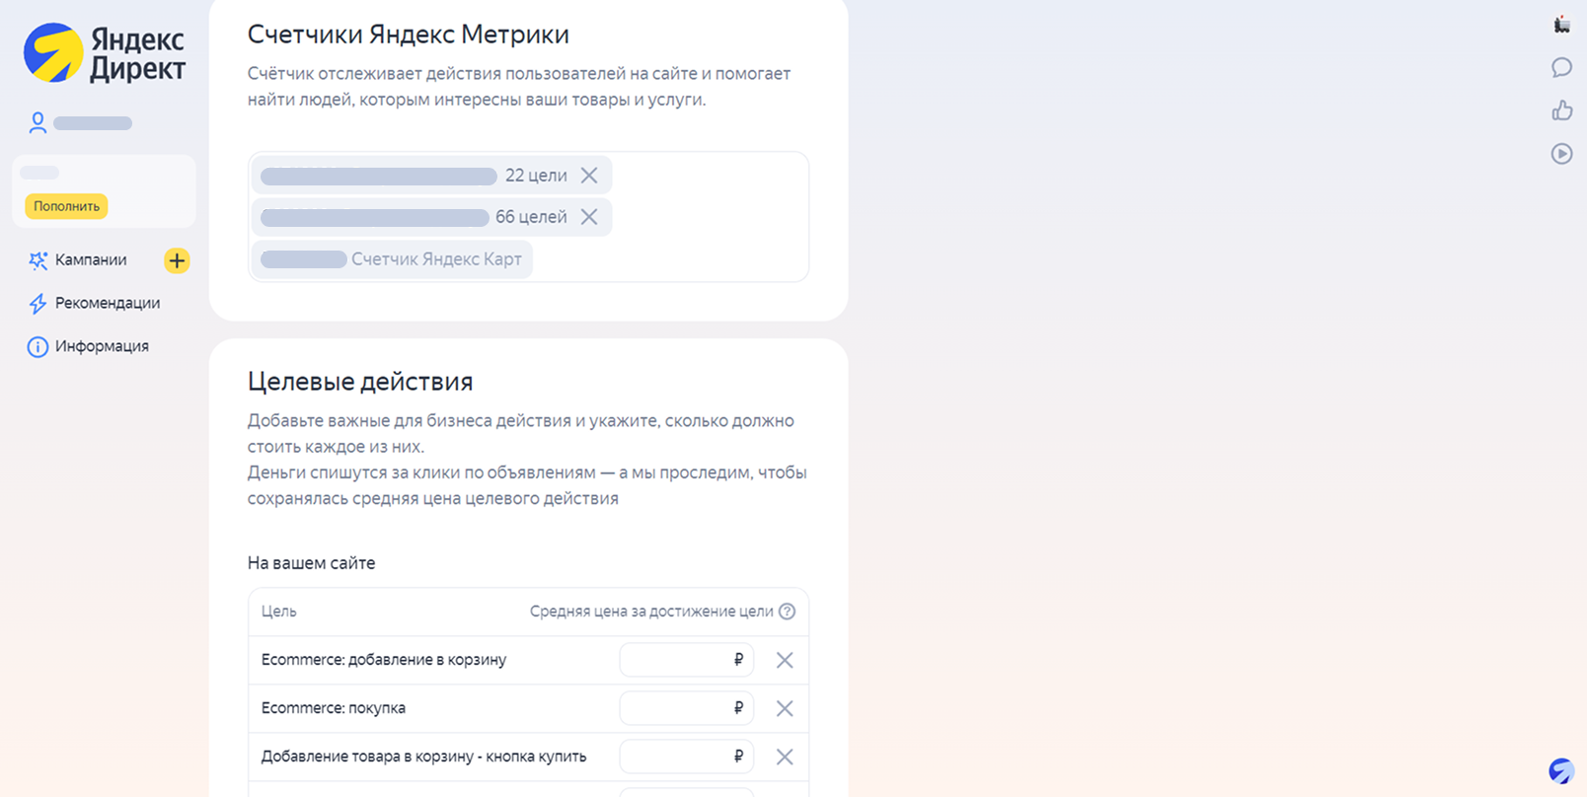Open the chat bubble icon in right sidebar
Screen dimensions: 1587x797
click(x=1561, y=67)
